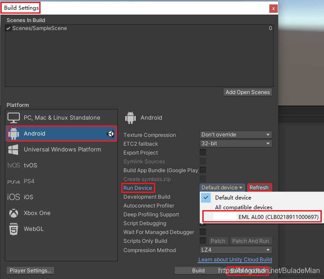The height and width of the screenshot is (279, 324).
Task: Select the Xbox One logo icon
Action: click(14, 213)
